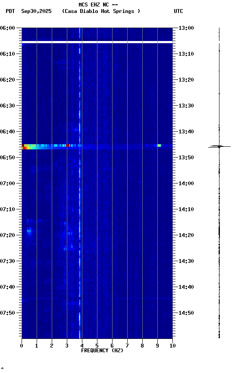238x373 pixels.
Task: Click the 3 Hz frequency axis label
Action: (x=67, y=346)
